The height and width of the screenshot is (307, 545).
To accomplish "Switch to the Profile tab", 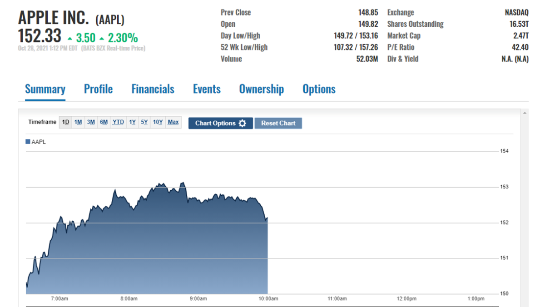I will click(98, 89).
